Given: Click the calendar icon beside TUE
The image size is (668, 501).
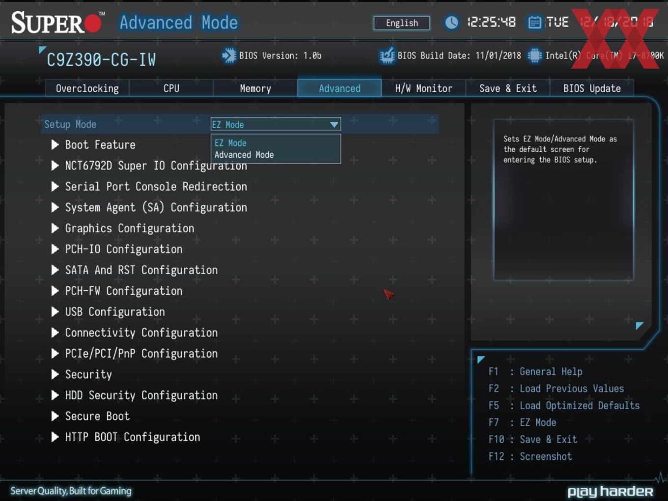Looking at the screenshot, I should pyautogui.click(x=534, y=22).
